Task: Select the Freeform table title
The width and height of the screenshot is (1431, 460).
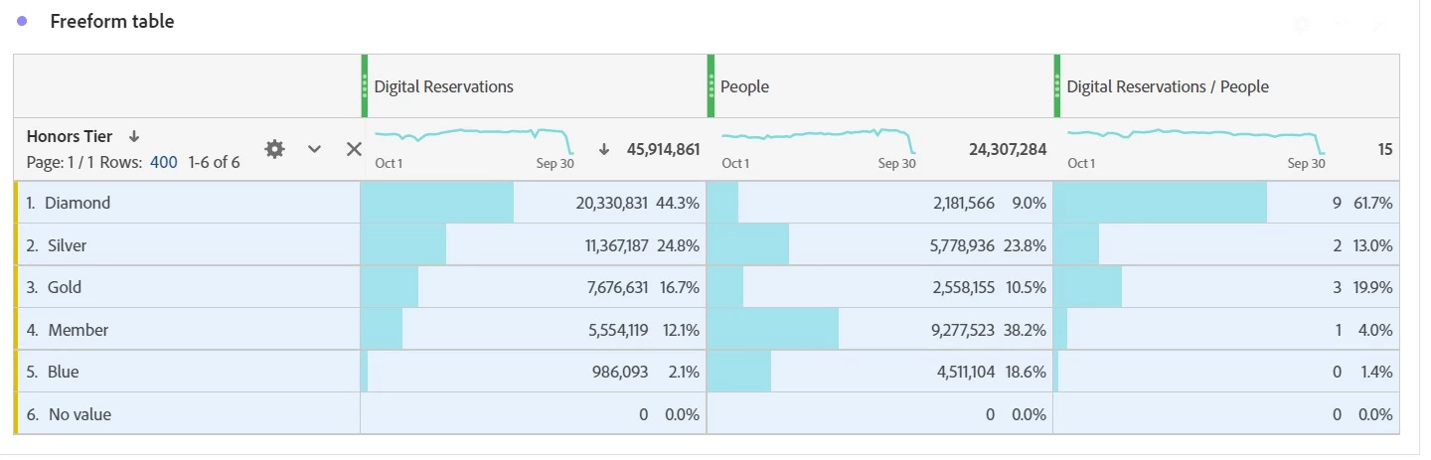Action: 112,21
